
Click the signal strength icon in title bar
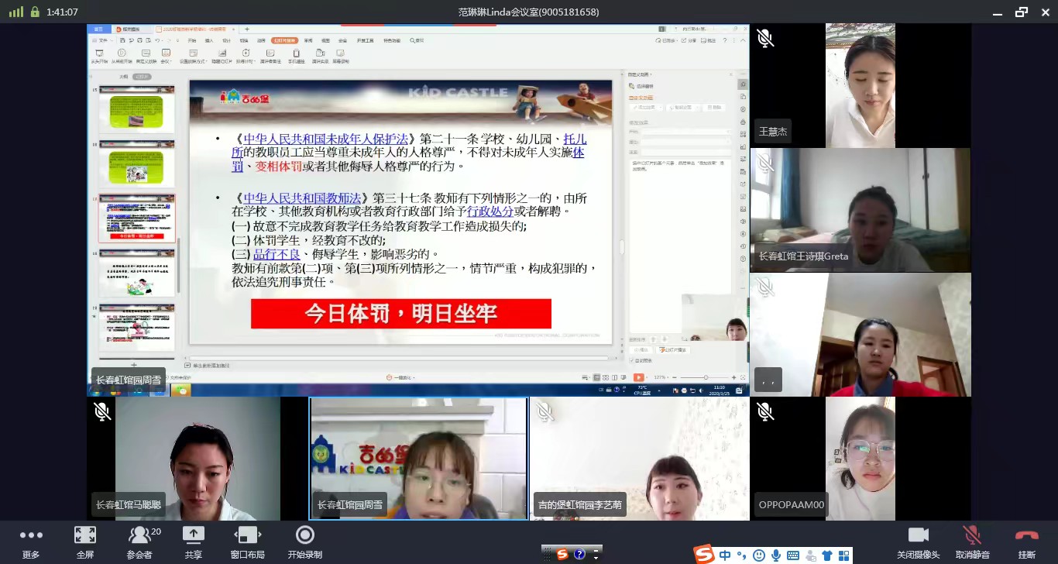pyautogui.click(x=15, y=12)
